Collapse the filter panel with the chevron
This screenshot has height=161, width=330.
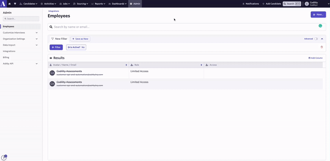(322, 39)
